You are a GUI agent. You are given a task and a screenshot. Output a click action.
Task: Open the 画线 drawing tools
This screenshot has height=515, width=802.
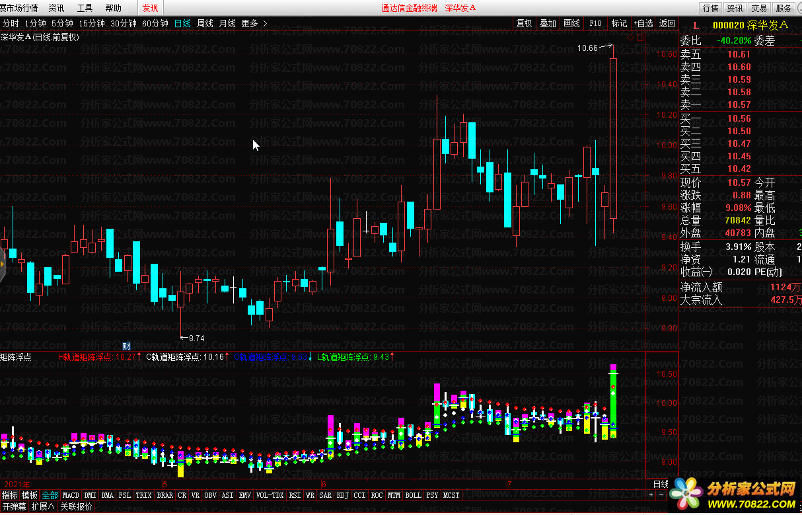coord(571,24)
